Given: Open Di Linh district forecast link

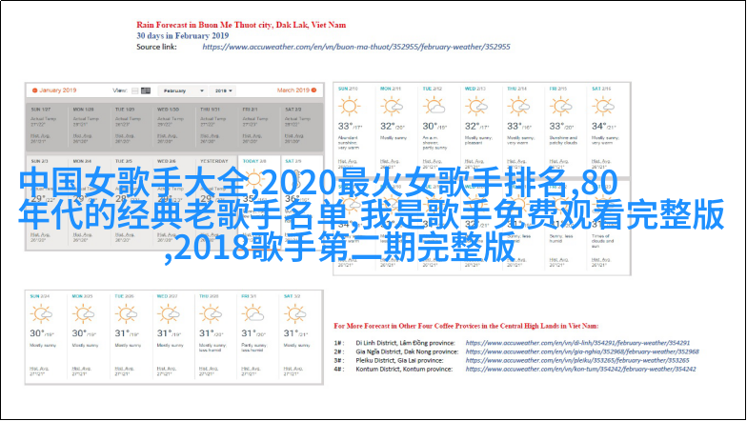Looking at the screenshot, I should point(577,343).
